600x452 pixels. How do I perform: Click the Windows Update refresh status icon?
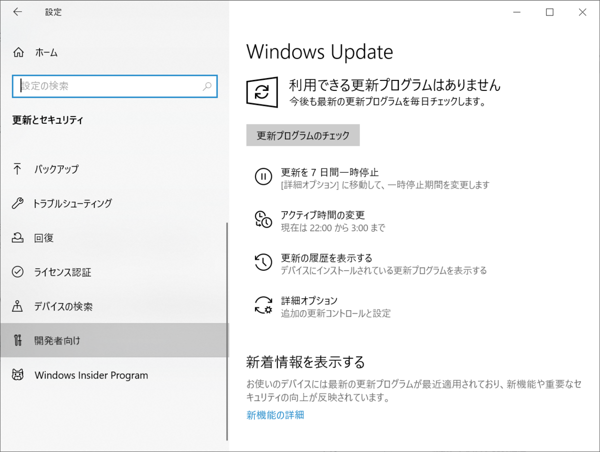click(262, 92)
